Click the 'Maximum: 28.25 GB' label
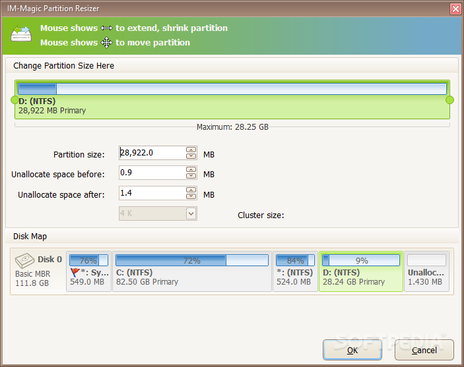 [232, 127]
